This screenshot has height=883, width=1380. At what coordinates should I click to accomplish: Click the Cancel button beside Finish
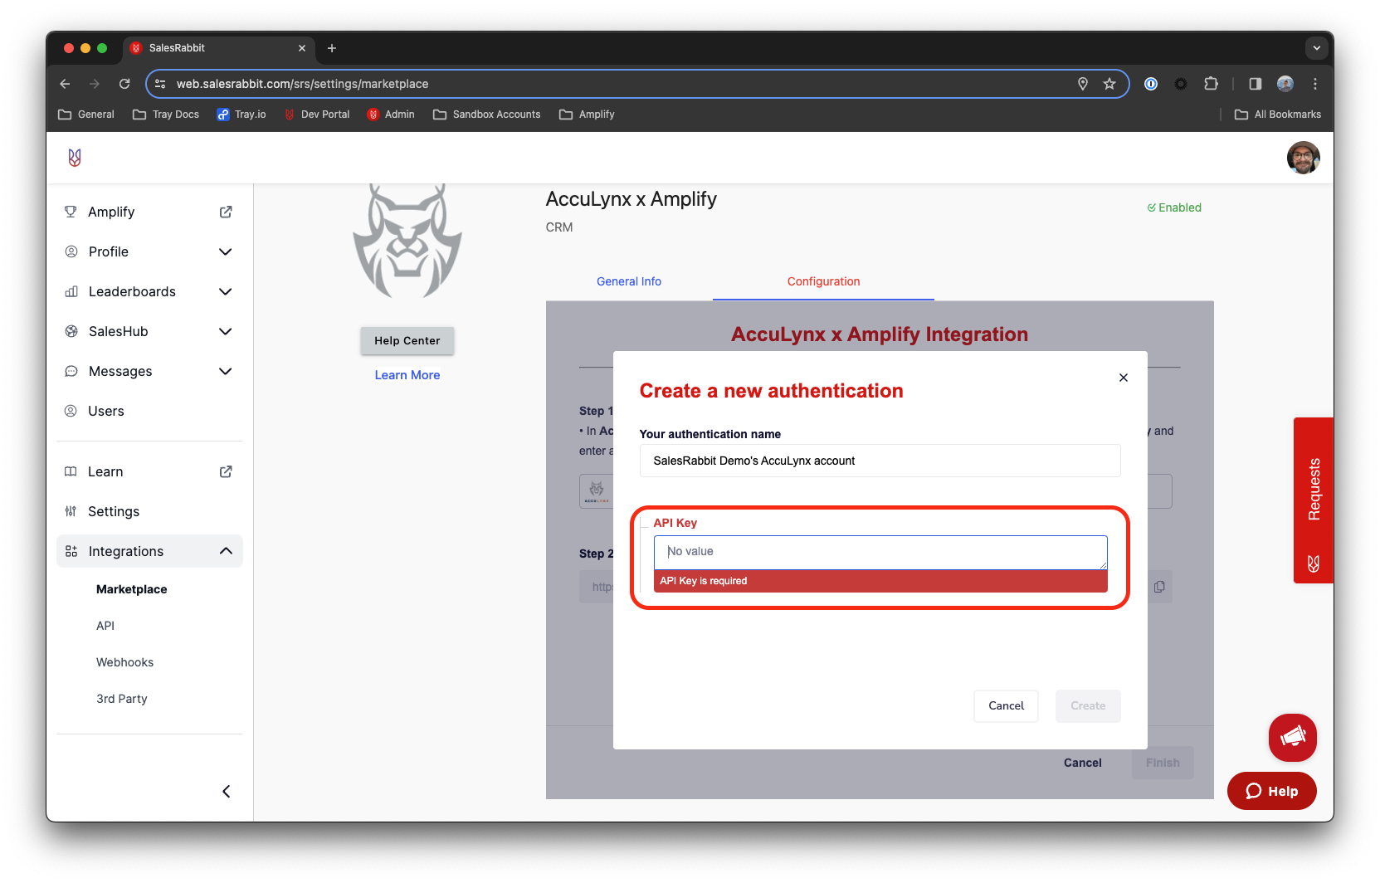1083,763
